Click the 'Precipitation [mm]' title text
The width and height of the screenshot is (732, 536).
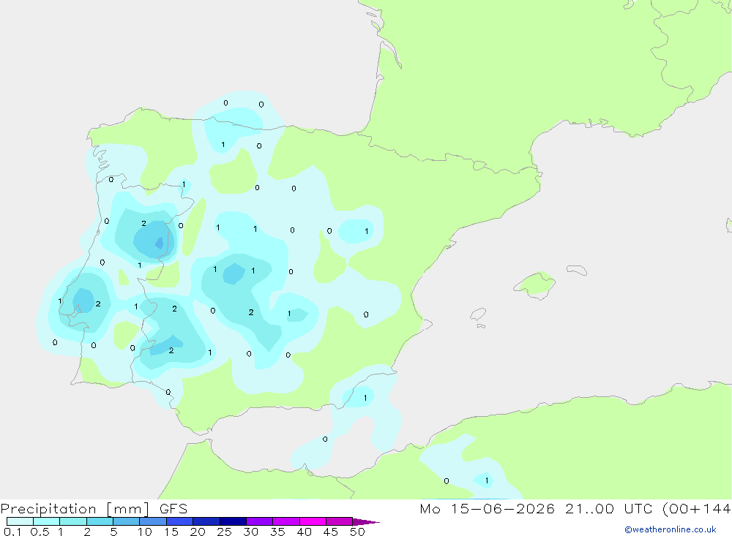coord(75,509)
